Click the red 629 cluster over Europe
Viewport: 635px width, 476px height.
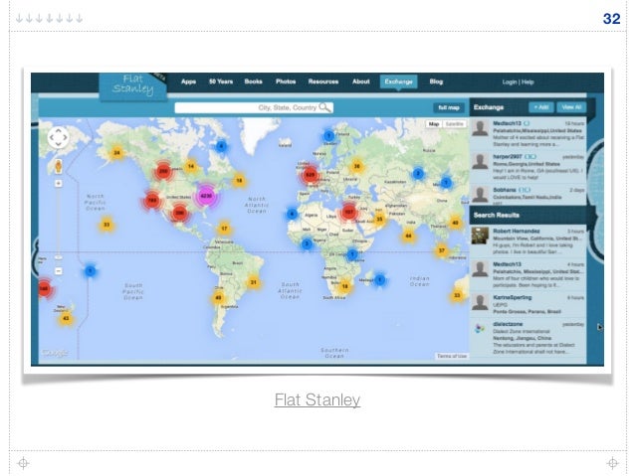click(x=311, y=175)
